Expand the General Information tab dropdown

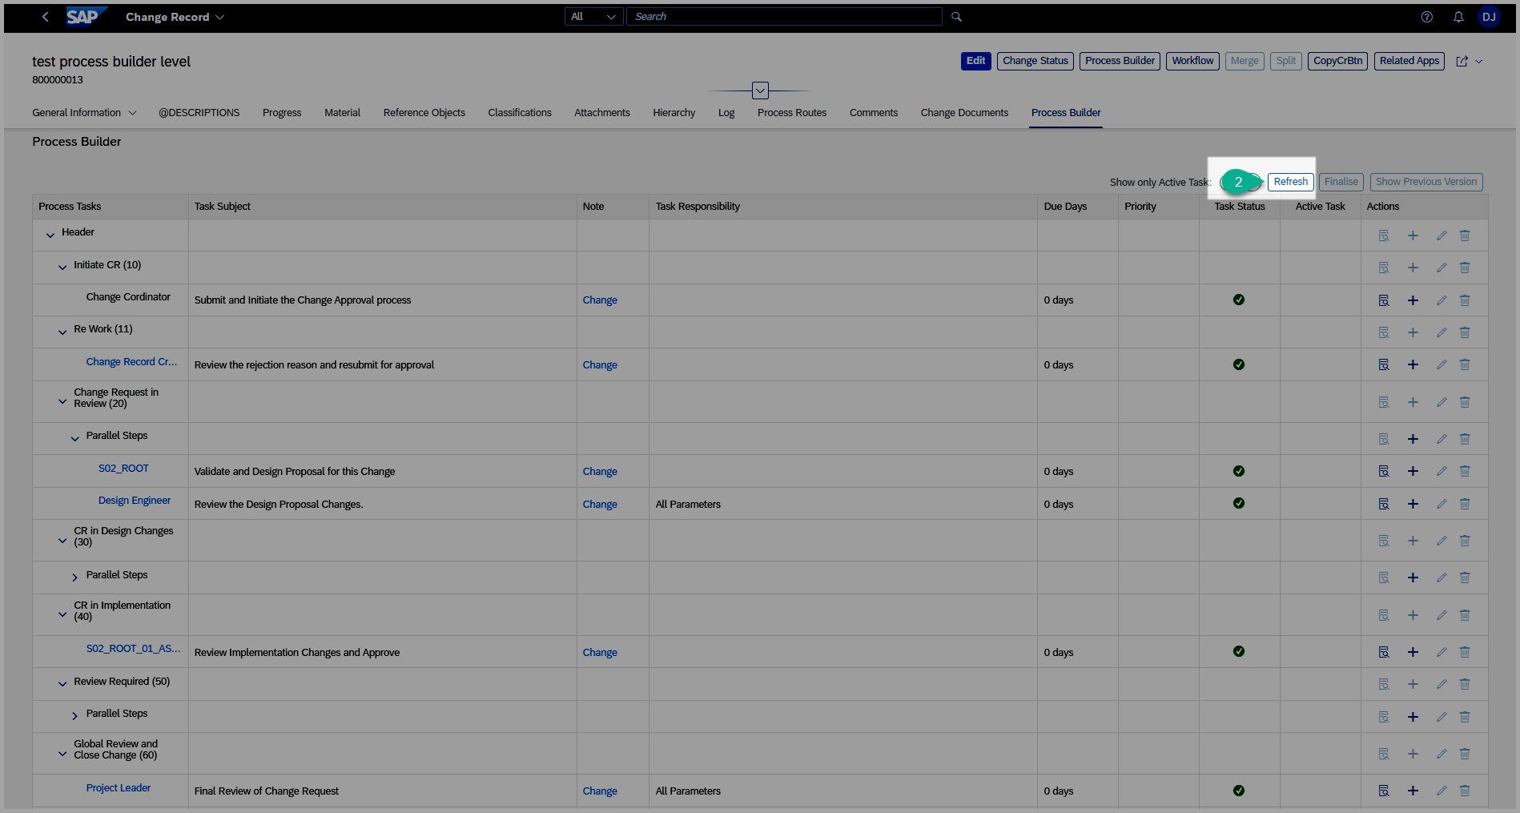click(133, 113)
